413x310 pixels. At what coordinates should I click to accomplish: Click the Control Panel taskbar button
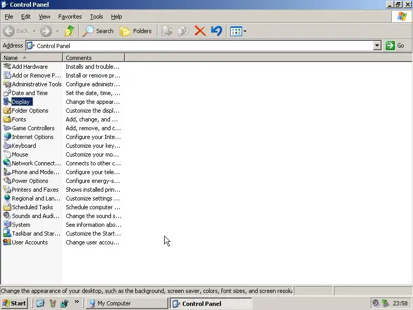pos(211,303)
